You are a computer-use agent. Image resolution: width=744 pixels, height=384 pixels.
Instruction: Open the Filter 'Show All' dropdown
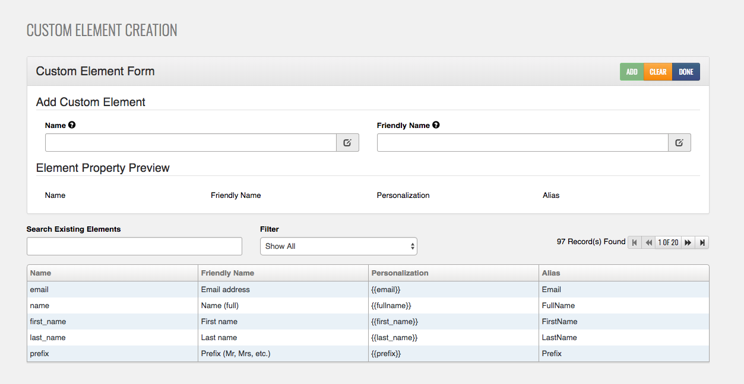338,246
